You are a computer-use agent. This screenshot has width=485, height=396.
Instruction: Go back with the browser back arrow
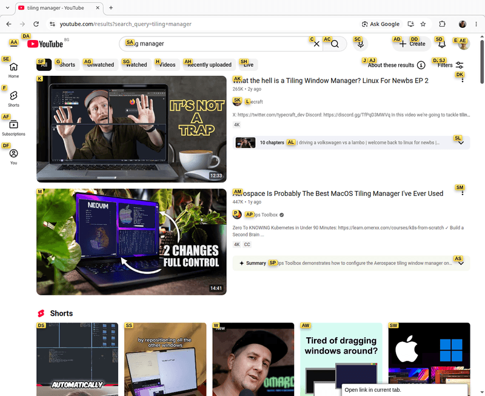[9, 24]
